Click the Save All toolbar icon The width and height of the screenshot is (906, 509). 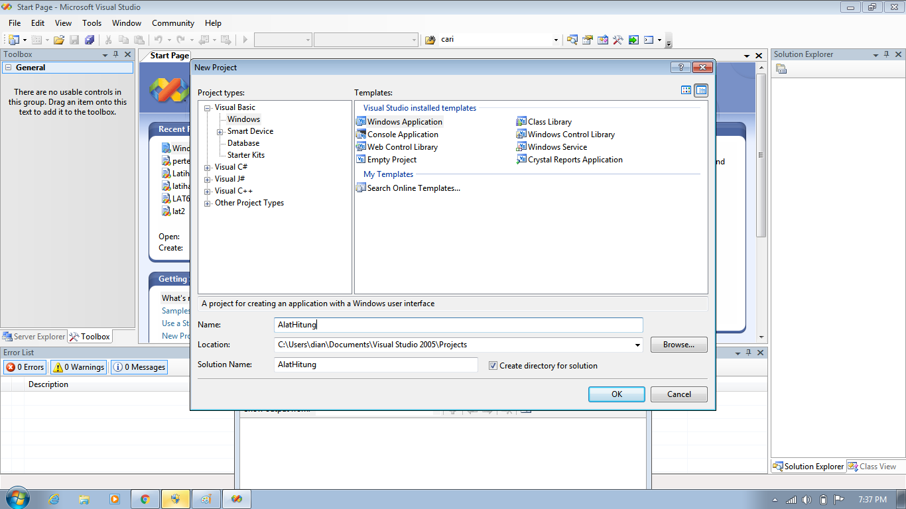tap(89, 40)
